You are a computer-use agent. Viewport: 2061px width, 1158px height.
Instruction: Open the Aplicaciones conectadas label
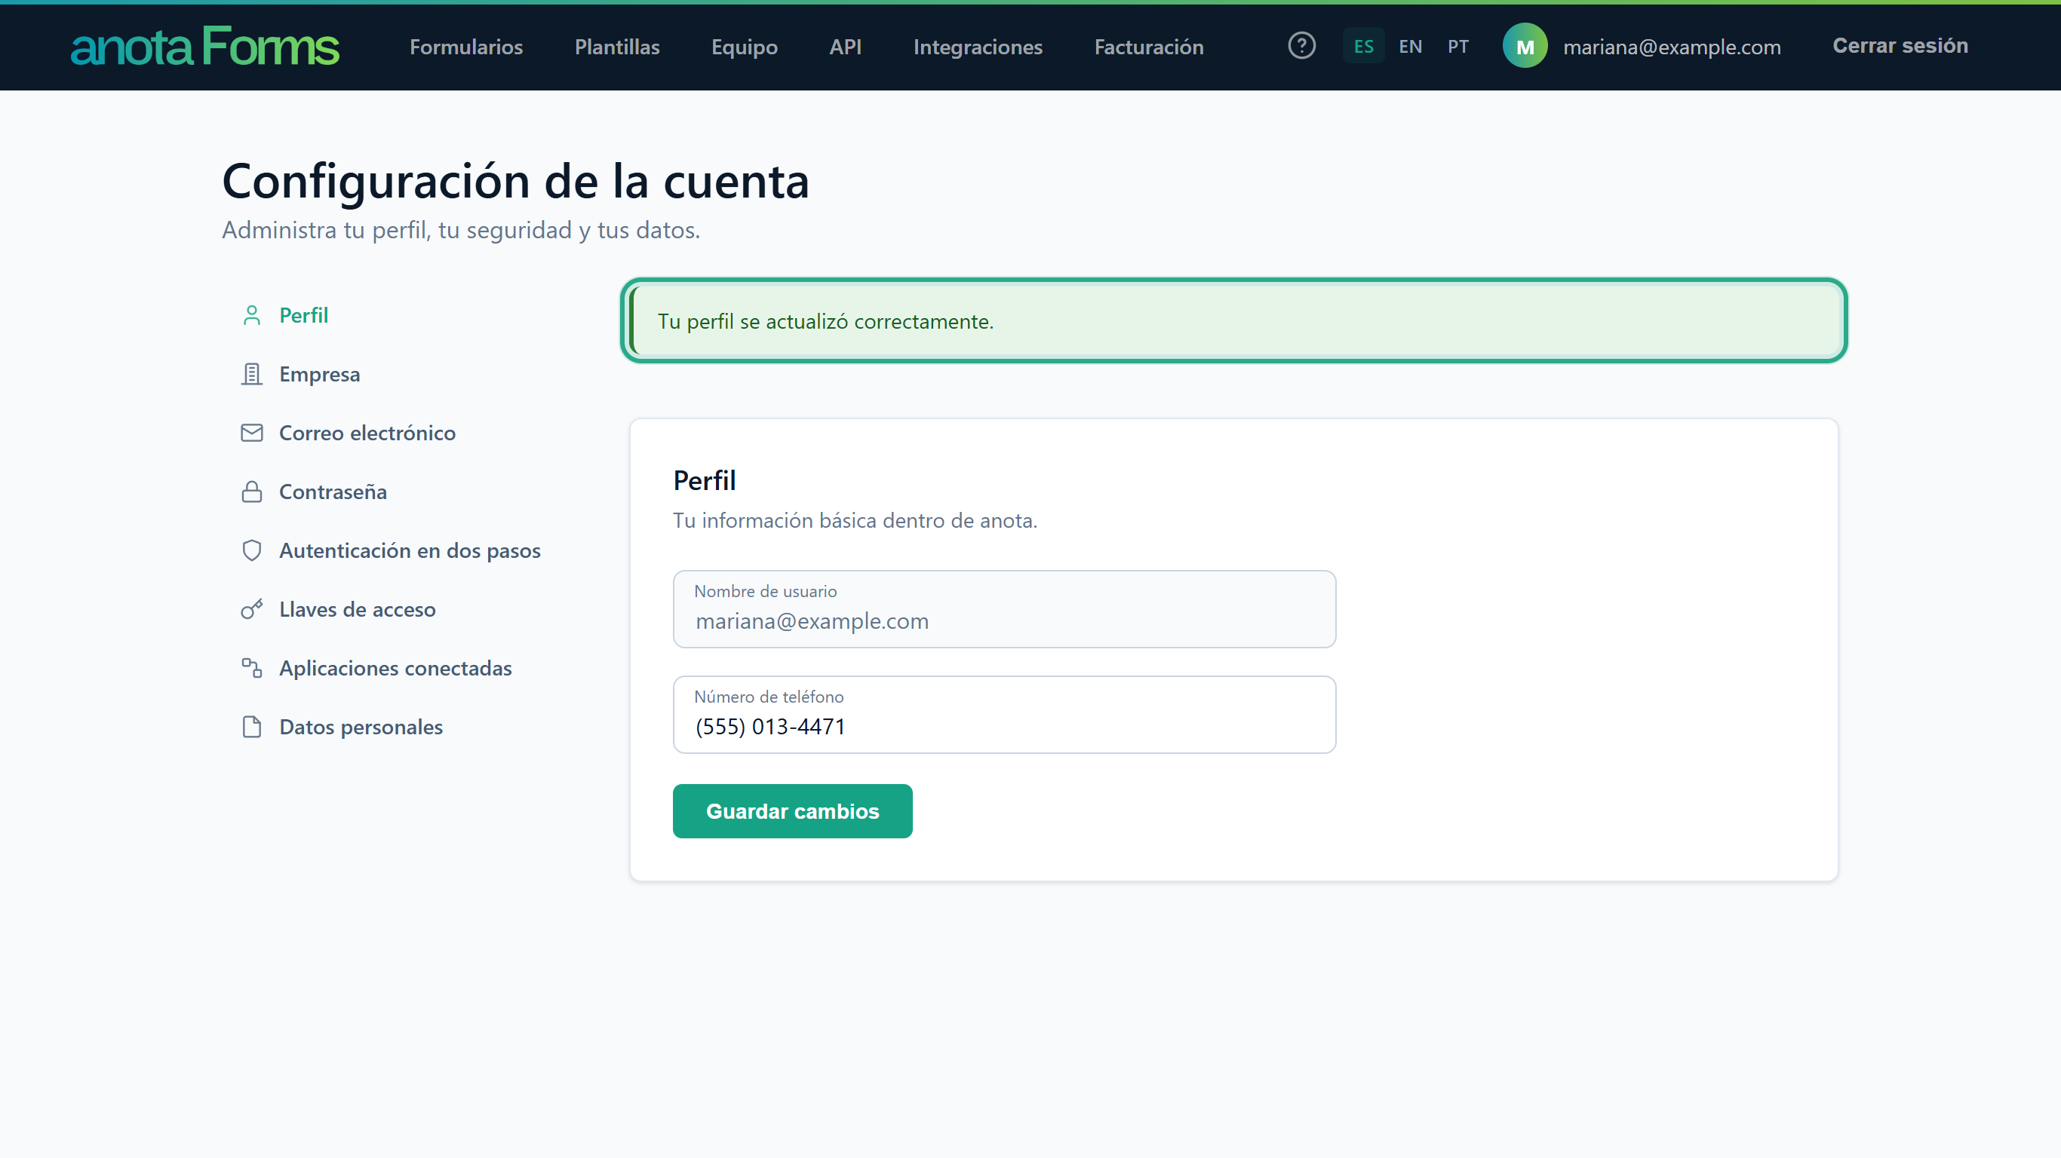pyautogui.click(x=395, y=668)
